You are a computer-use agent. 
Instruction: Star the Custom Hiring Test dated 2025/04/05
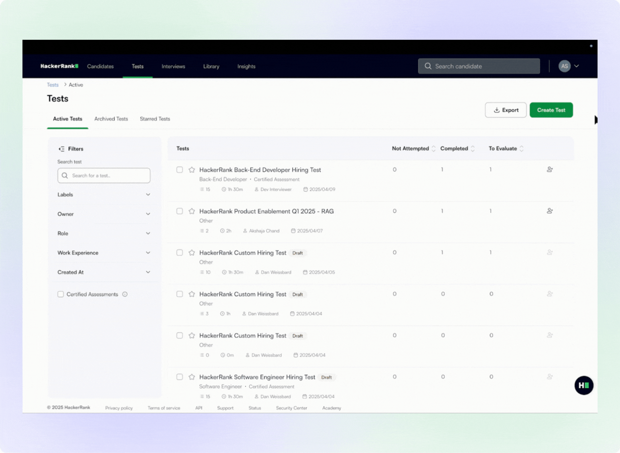point(192,252)
